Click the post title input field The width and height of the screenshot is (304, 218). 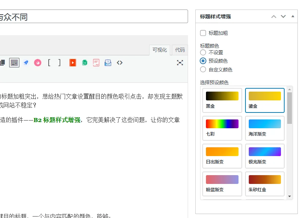coord(91,17)
